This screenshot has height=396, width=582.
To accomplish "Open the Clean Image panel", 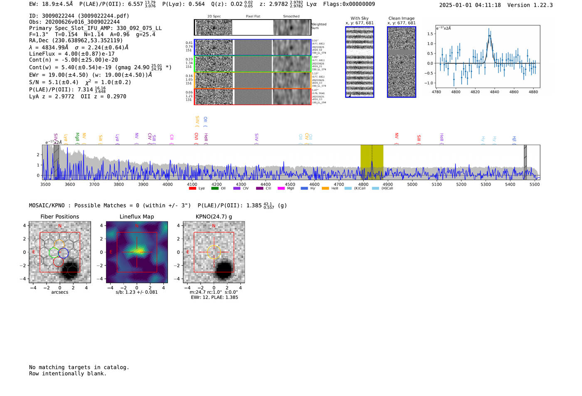I will (402, 62).
